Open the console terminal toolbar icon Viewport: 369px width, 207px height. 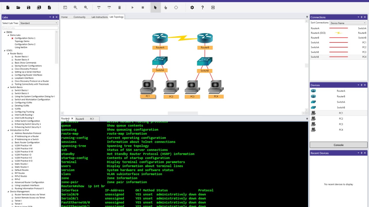[x=65, y=7]
